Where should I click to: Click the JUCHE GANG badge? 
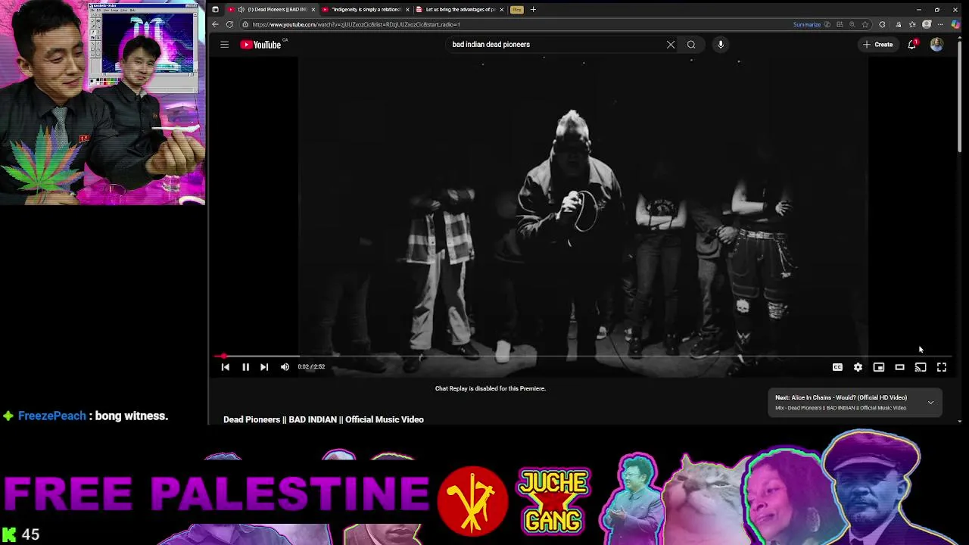554,500
